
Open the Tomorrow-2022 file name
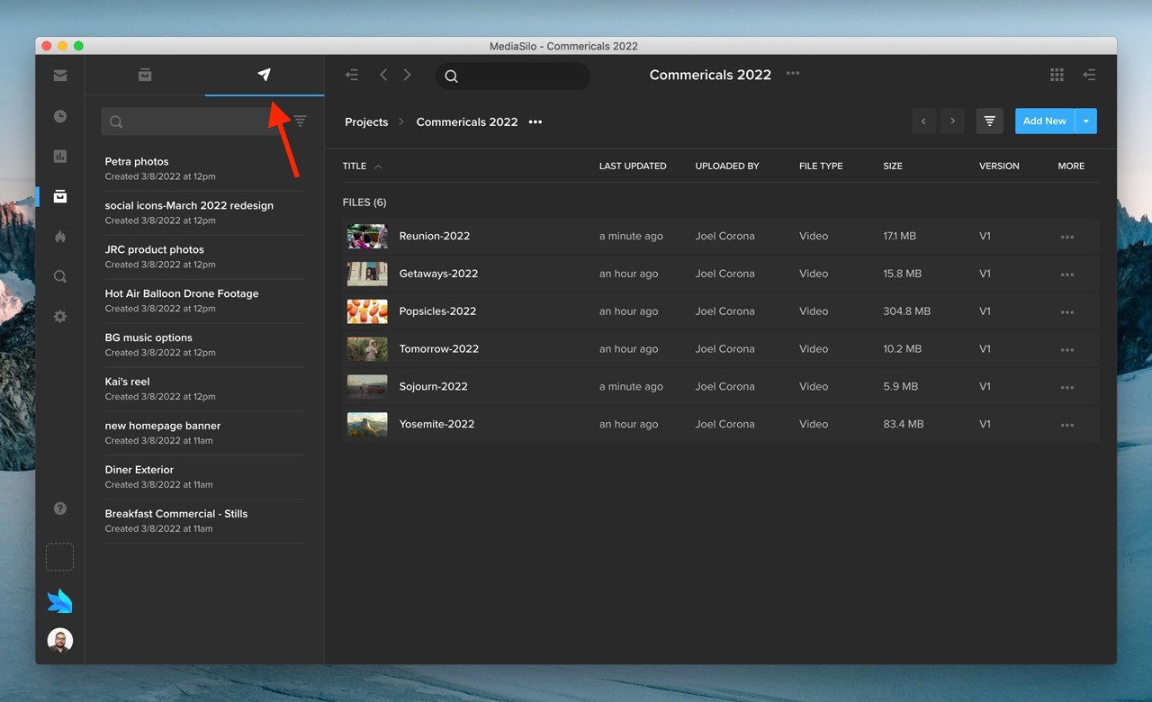click(x=439, y=349)
